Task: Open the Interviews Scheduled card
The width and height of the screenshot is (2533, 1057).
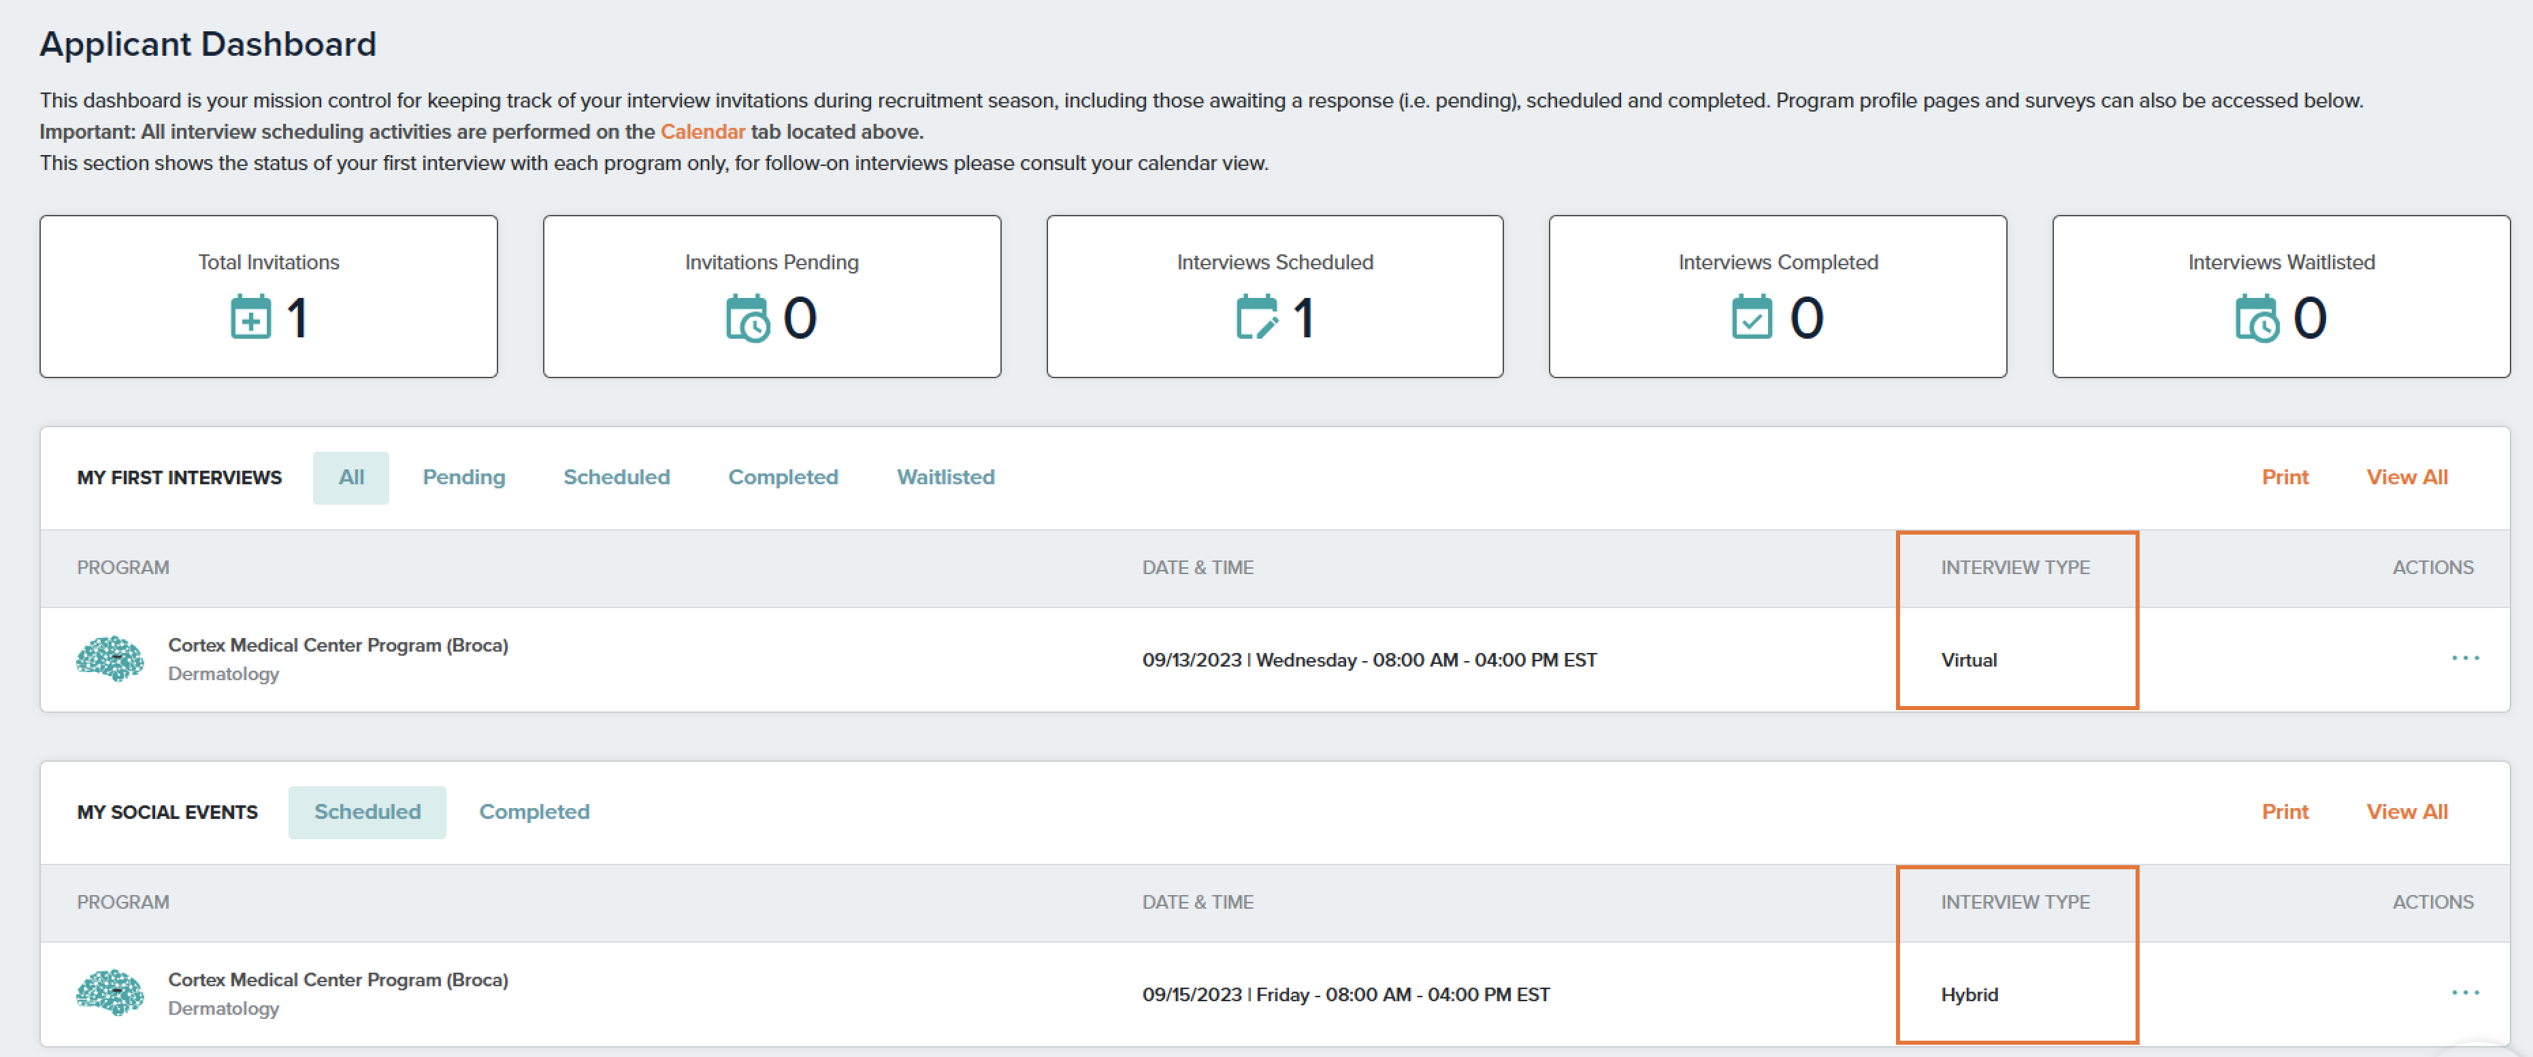Action: point(1275,297)
